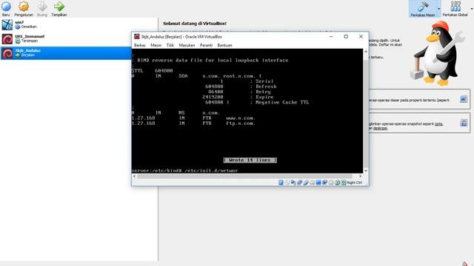Click mouse integration status icon

337,183
